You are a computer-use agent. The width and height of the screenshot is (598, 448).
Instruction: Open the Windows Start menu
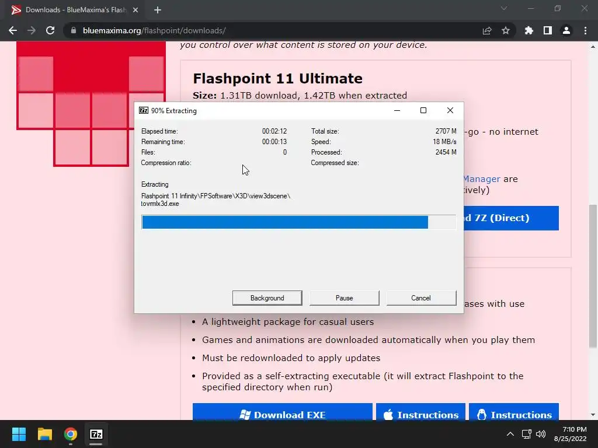pos(19,434)
